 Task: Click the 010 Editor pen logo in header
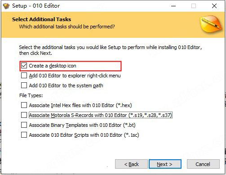(211, 25)
